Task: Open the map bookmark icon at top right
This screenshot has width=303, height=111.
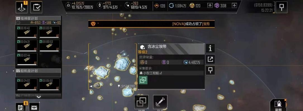Action: (281, 7)
